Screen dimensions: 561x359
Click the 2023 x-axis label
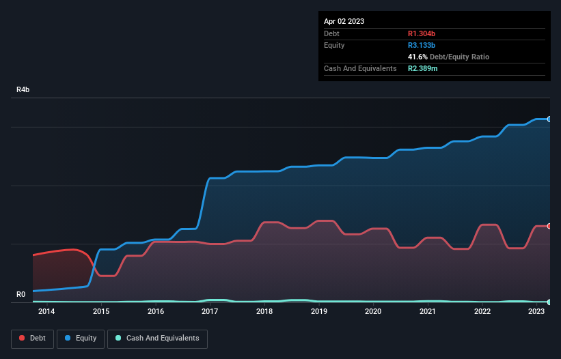pyautogui.click(x=536, y=311)
